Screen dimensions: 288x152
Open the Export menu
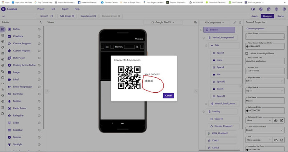[65, 9]
